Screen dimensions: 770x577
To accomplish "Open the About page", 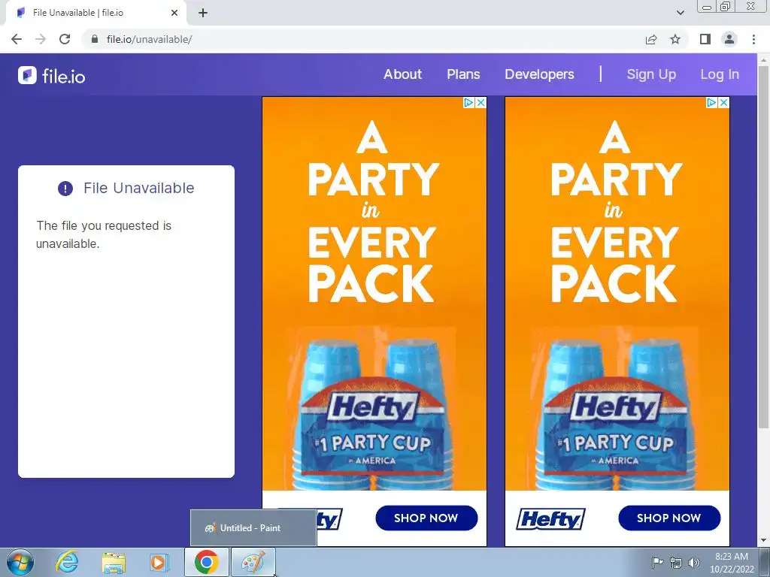I will (x=403, y=74).
